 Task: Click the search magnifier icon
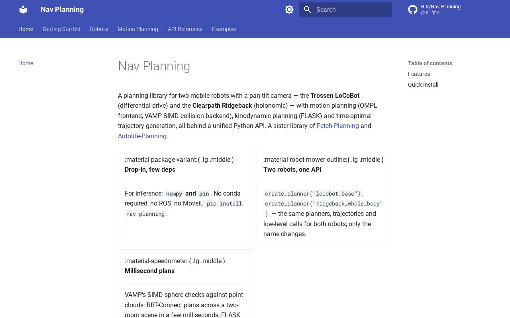pos(307,10)
